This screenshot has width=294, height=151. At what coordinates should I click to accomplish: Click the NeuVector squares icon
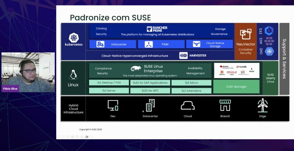pos(245,34)
